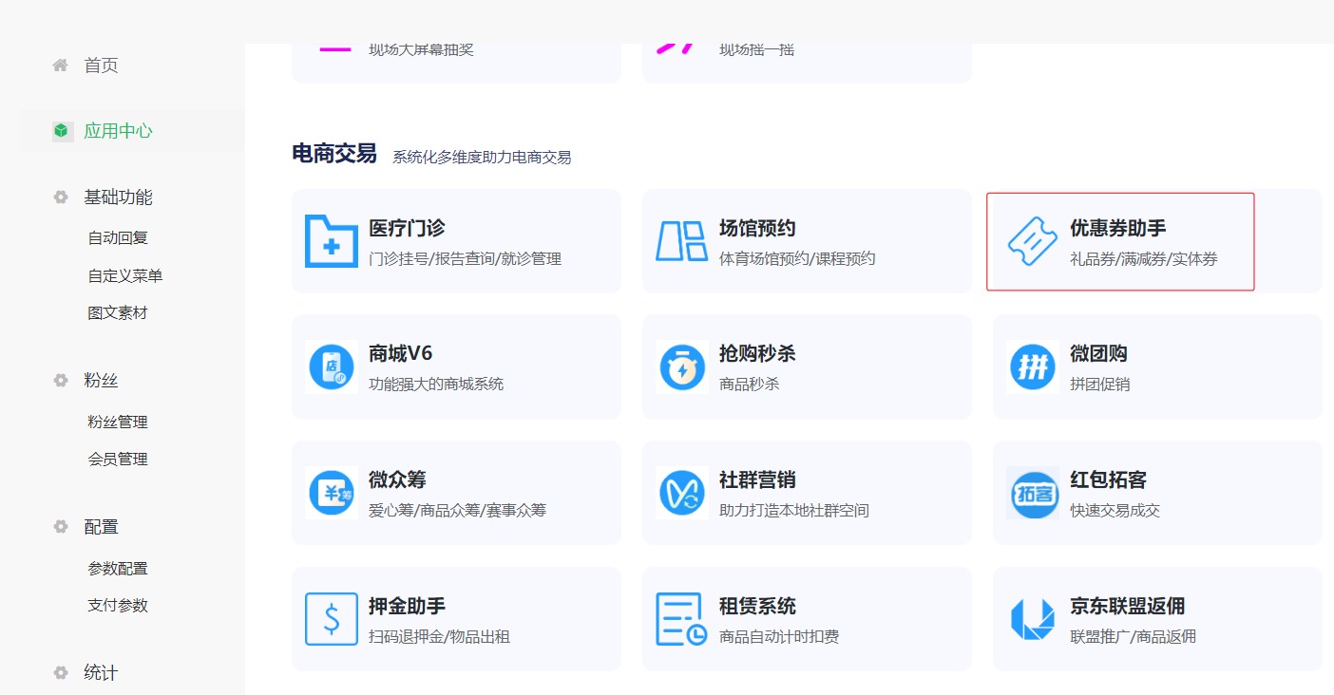Screen dimensions: 1334x695
Task: Click the 体育场馆预约/课程预约 description
Action: click(797, 258)
